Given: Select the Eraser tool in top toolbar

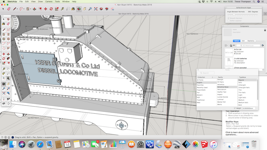Looking at the screenshot, I should point(9,9).
